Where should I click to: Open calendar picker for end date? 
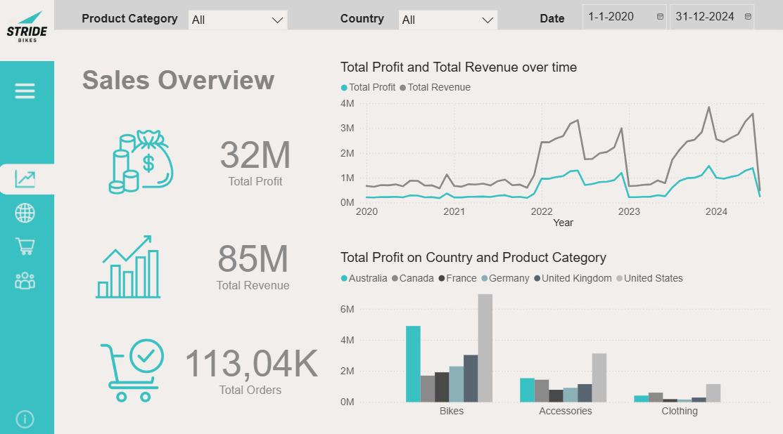747,17
